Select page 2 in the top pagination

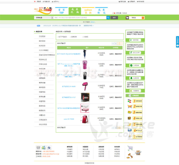(119, 43)
